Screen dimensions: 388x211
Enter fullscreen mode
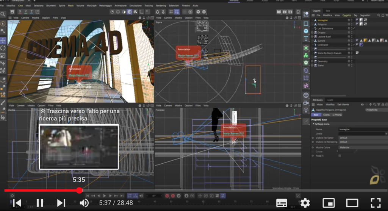pos(375,203)
